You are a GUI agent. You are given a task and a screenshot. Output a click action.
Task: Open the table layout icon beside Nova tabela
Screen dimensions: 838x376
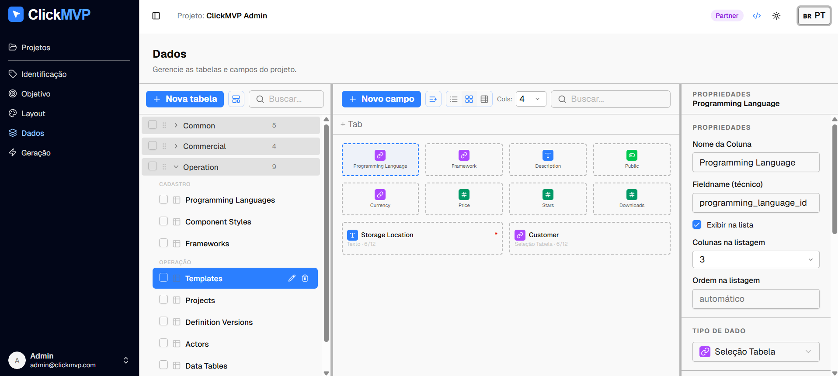[x=236, y=99]
